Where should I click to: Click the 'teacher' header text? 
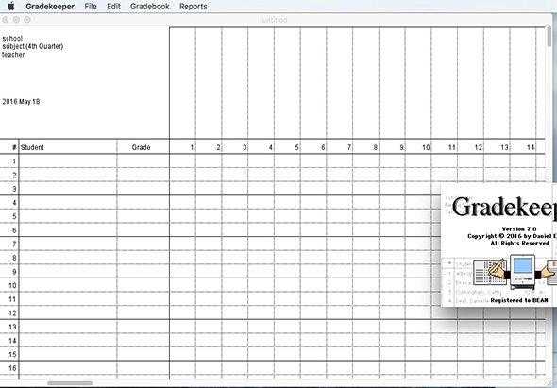13,55
